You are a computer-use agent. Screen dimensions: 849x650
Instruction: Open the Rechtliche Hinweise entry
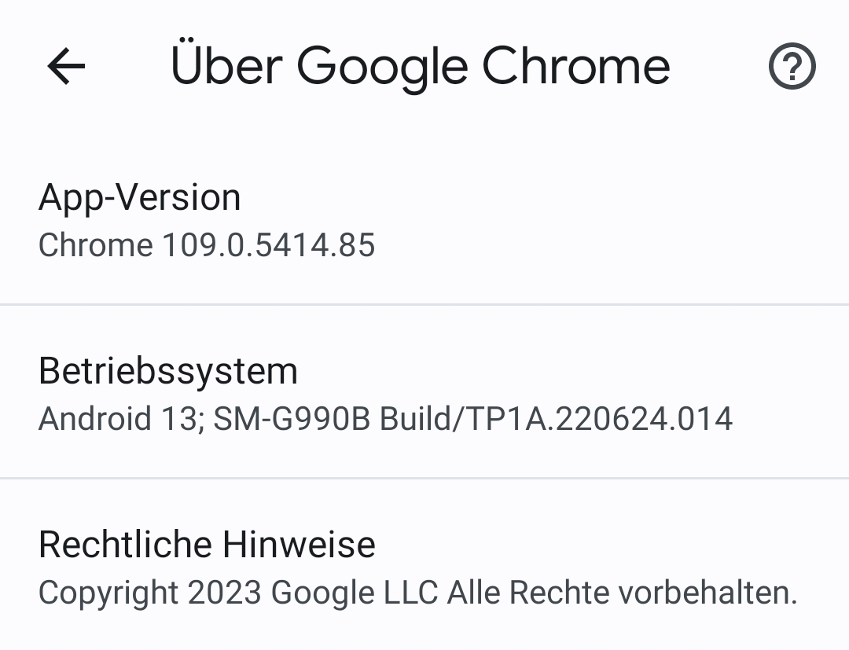207,545
